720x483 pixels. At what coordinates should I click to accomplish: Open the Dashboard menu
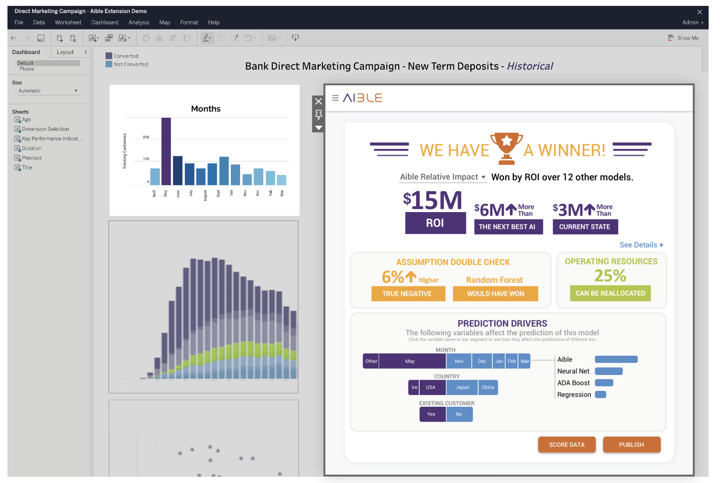click(105, 22)
